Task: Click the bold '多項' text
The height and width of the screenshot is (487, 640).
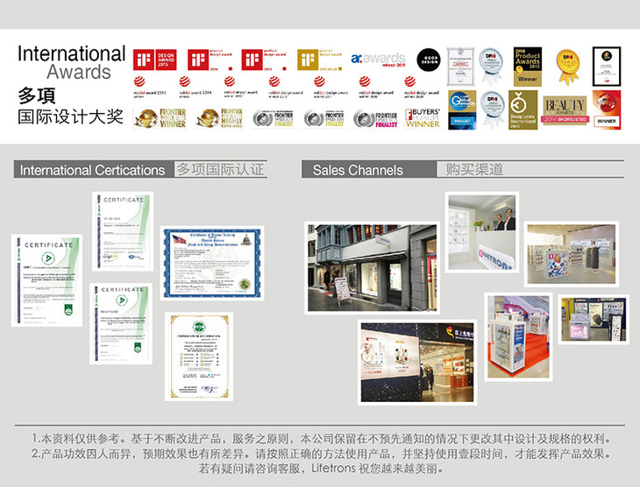Action: tap(37, 95)
